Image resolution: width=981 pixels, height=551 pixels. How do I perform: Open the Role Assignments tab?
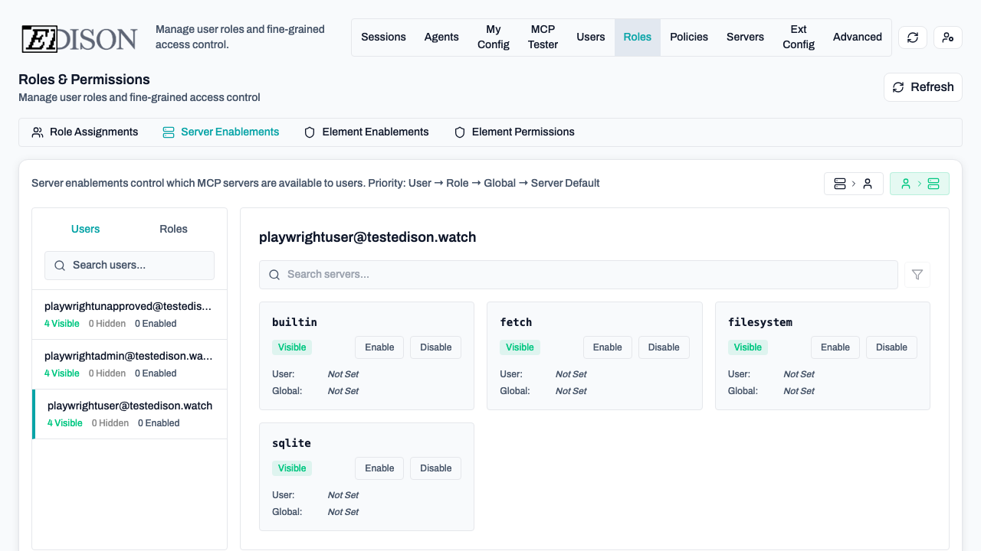85,132
